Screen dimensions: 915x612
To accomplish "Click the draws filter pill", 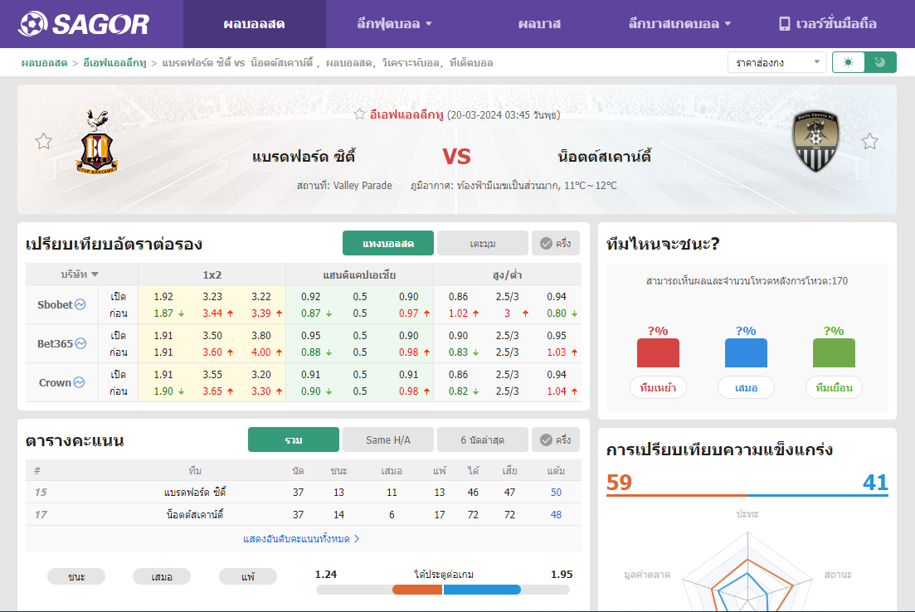I will (x=162, y=576).
